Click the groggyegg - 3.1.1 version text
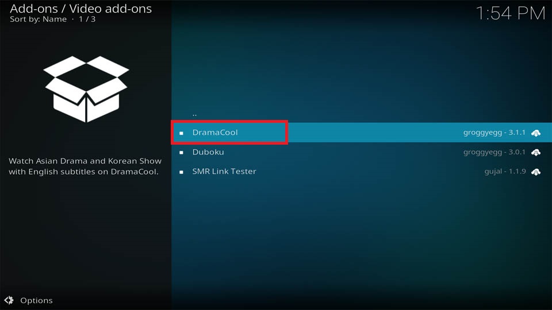Image resolution: width=552 pixels, height=310 pixels. coord(494,133)
